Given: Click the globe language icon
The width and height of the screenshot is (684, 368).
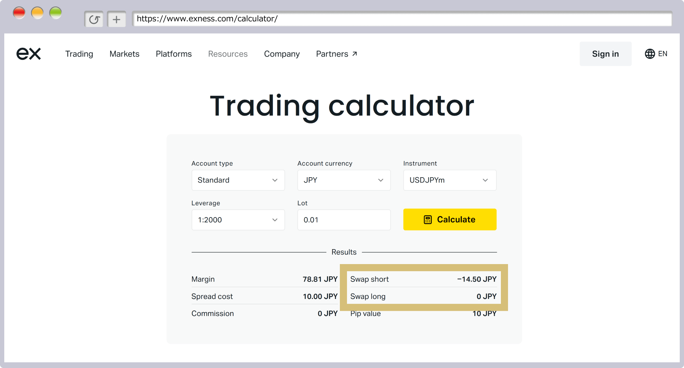Looking at the screenshot, I should (650, 54).
